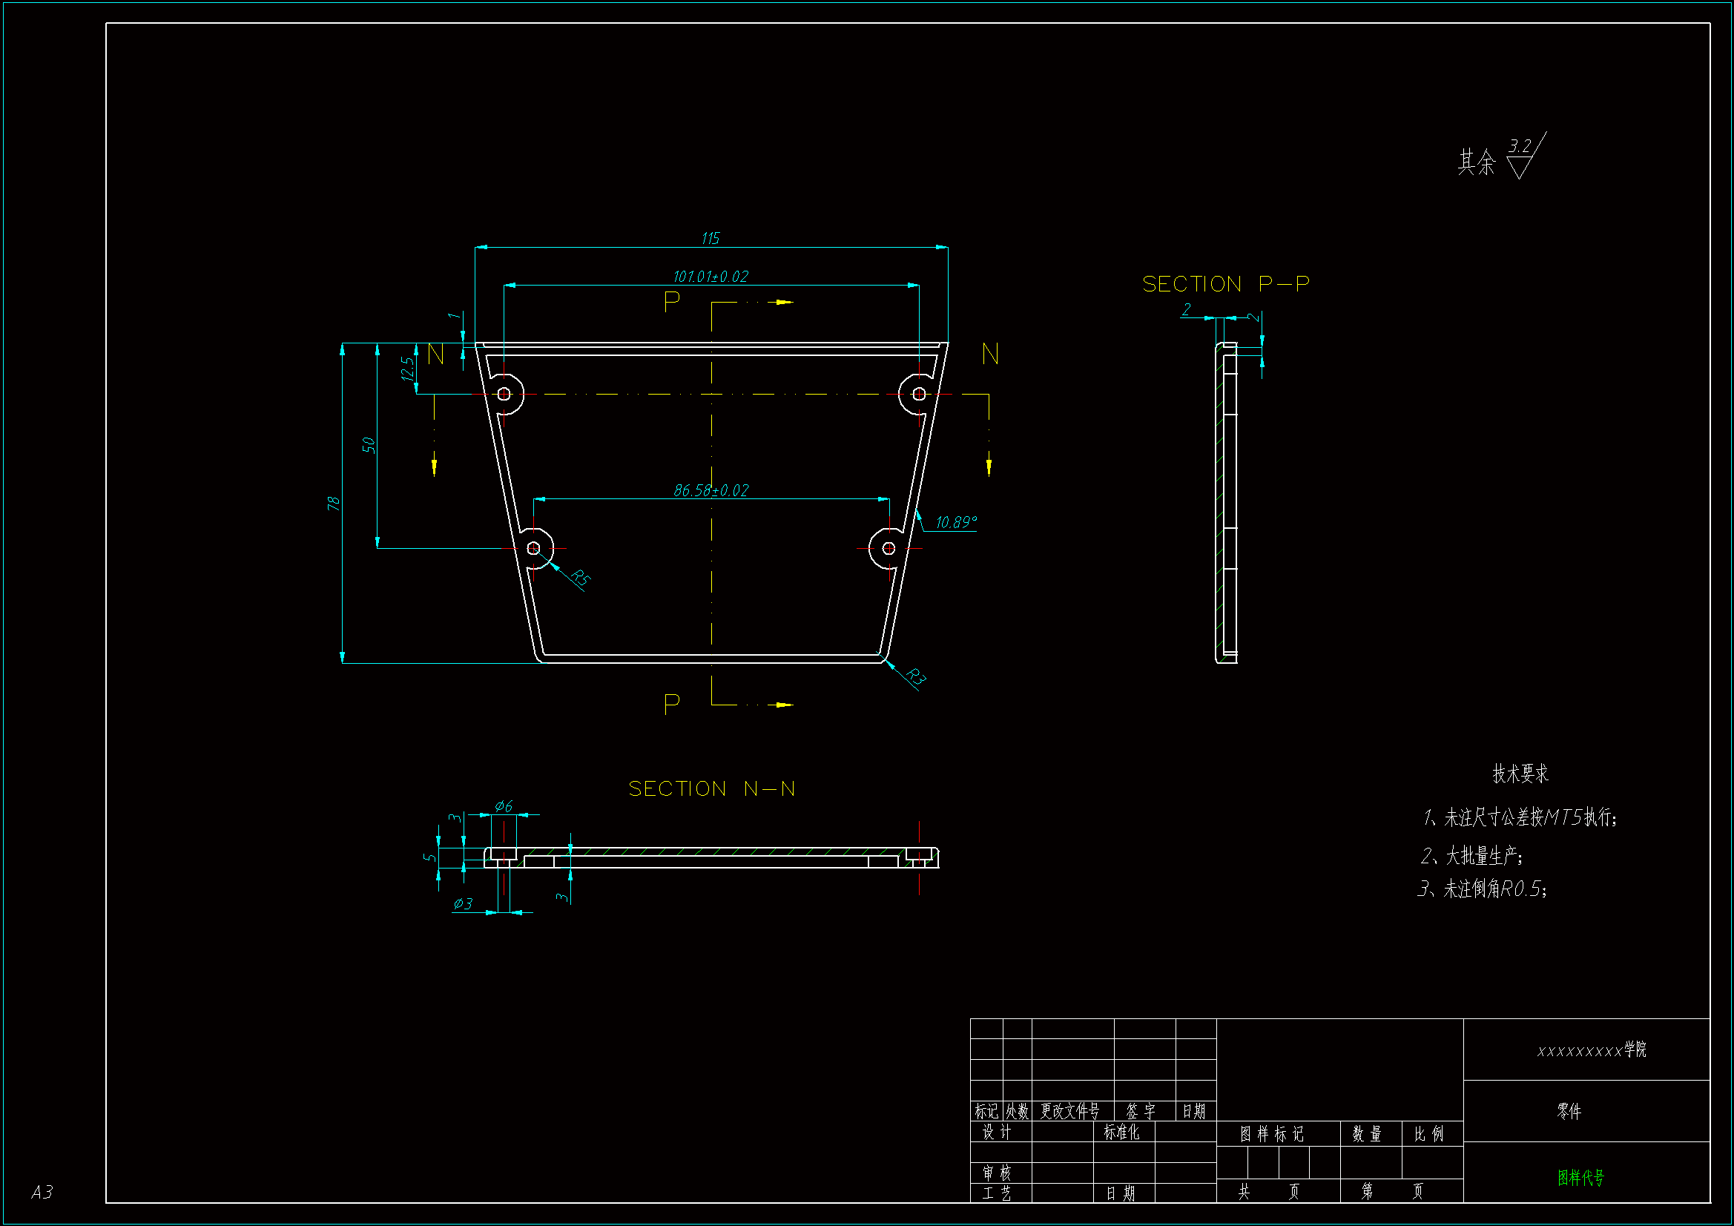
Task: Click the right N section arrow
Action: (989, 465)
